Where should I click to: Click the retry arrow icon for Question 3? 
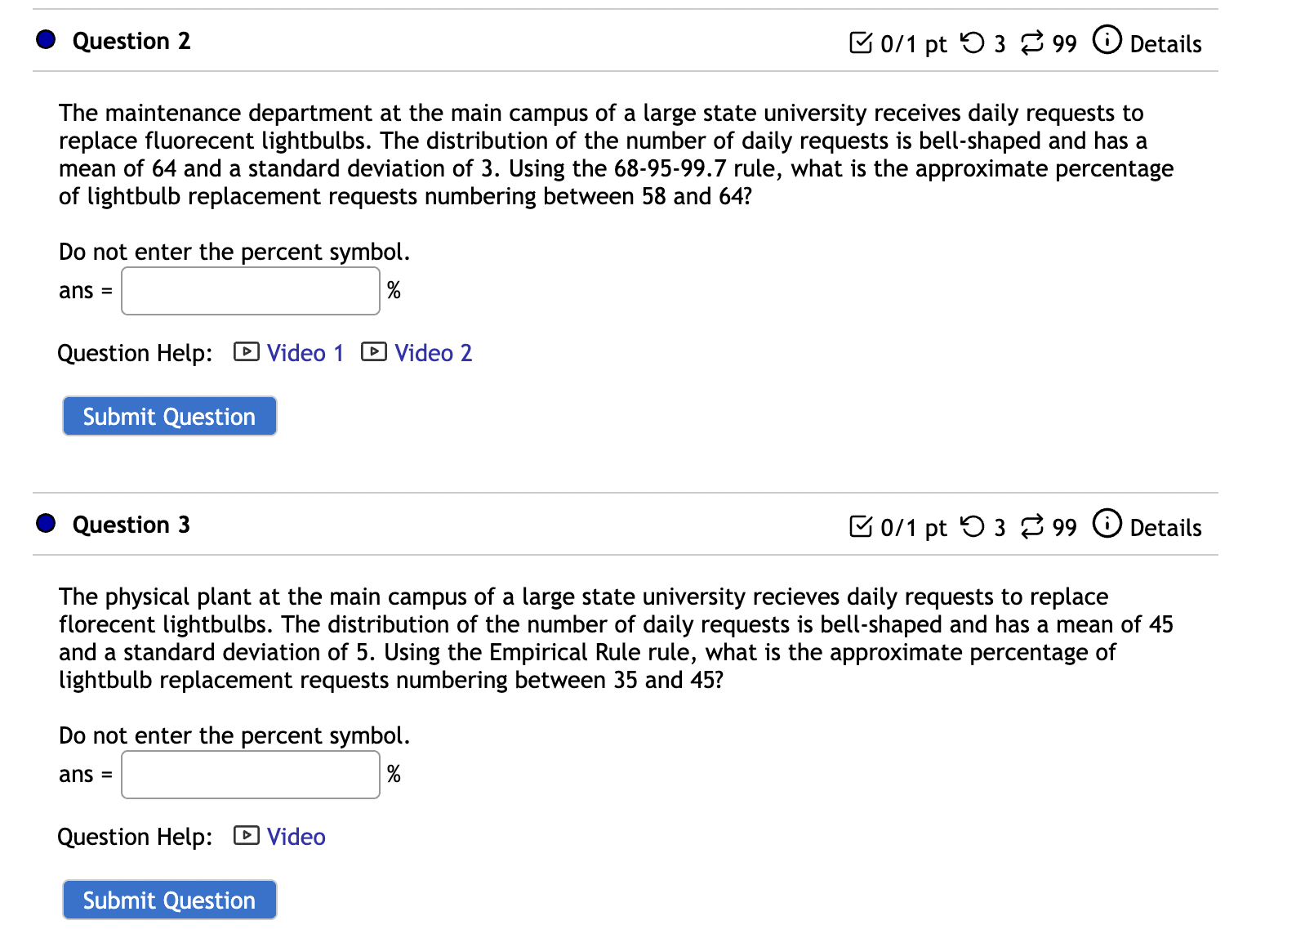(x=974, y=527)
